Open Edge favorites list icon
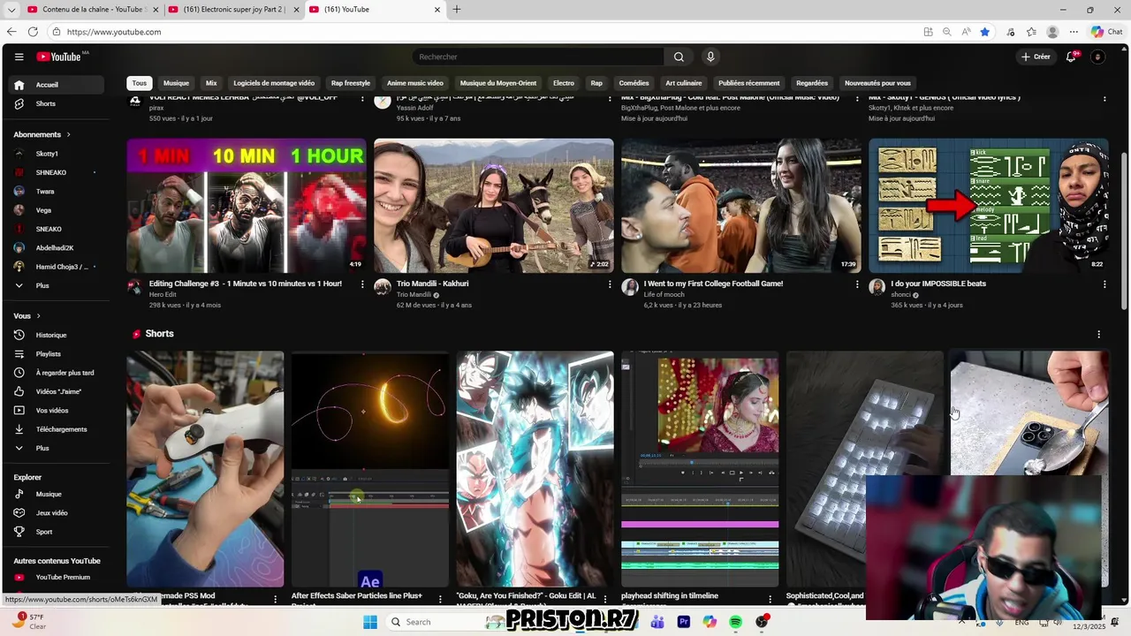The image size is (1131, 636). (x=1031, y=32)
